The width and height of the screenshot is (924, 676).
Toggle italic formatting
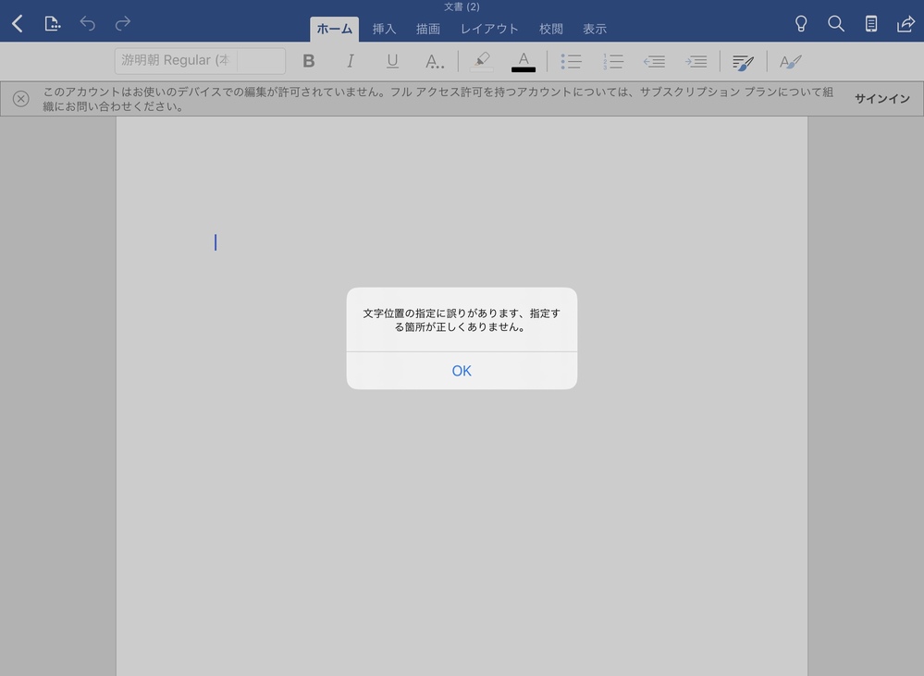coord(351,62)
